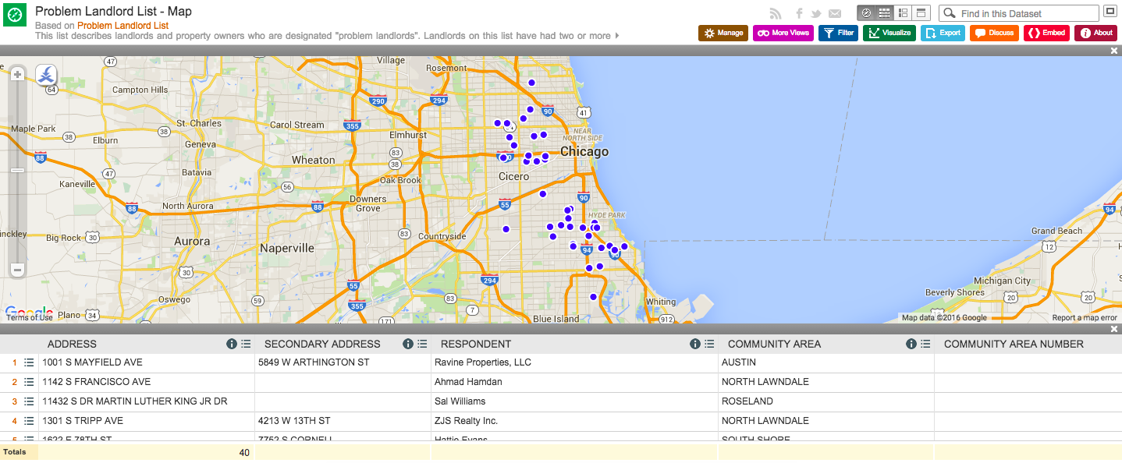Toggle the rich list view button
Screen dimensions: 1122x463
(903, 13)
